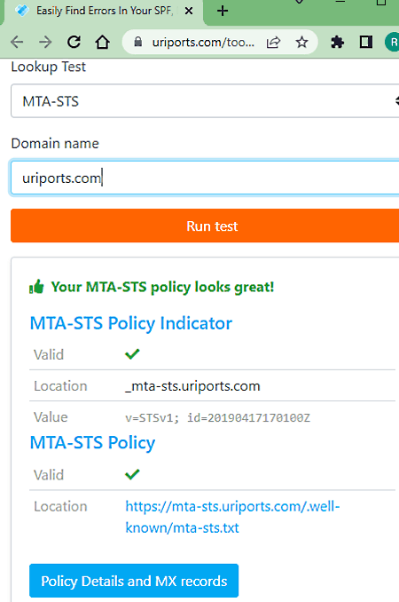Share this page via share icon
This screenshot has height=602, width=399.
273,42
